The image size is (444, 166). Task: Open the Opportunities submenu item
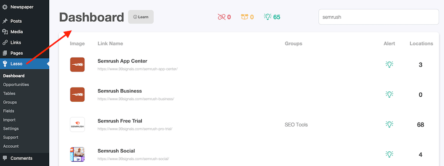[x=16, y=84]
